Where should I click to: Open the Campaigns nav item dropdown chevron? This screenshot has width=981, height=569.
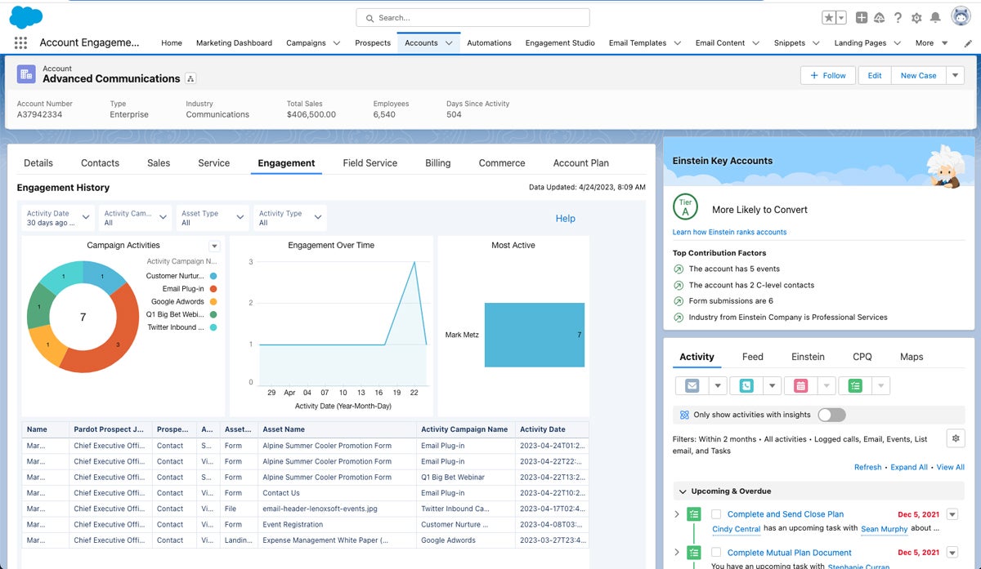pyautogui.click(x=336, y=43)
